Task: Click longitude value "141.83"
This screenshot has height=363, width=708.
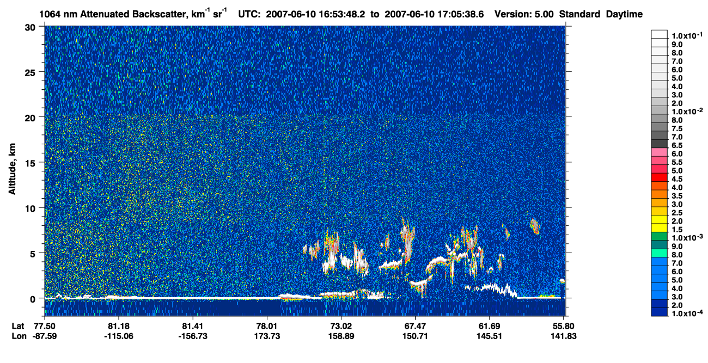Action: [x=563, y=336]
